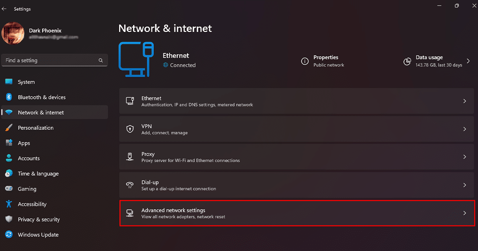Click the Privacy & security shield icon
Image resolution: width=478 pixels, height=251 pixels.
coord(9,220)
